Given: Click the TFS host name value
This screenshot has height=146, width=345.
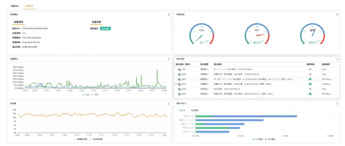Looking at the screenshot, I should pos(24,33).
